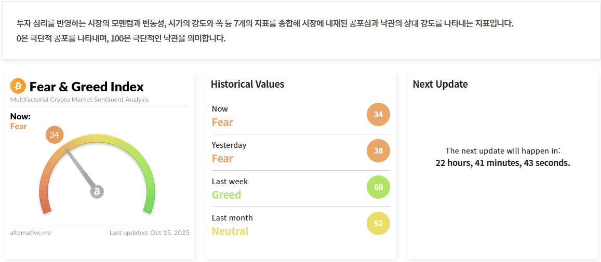Click the Neutral label under Last month
This screenshot has height=262, width=601.
[230, 231]
